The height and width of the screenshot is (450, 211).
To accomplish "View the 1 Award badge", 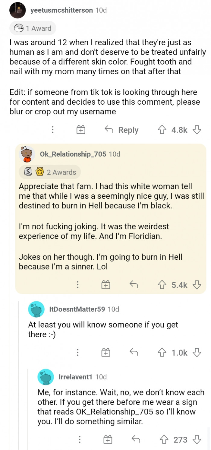I will 33,28.
